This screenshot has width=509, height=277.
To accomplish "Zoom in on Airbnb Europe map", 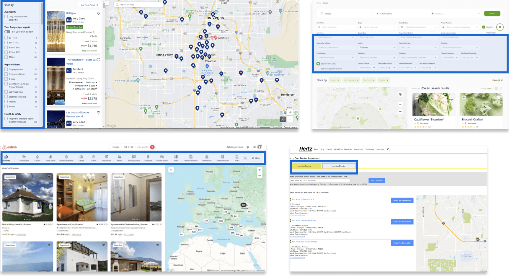I will pyautogui.click(x=260, y=170).
